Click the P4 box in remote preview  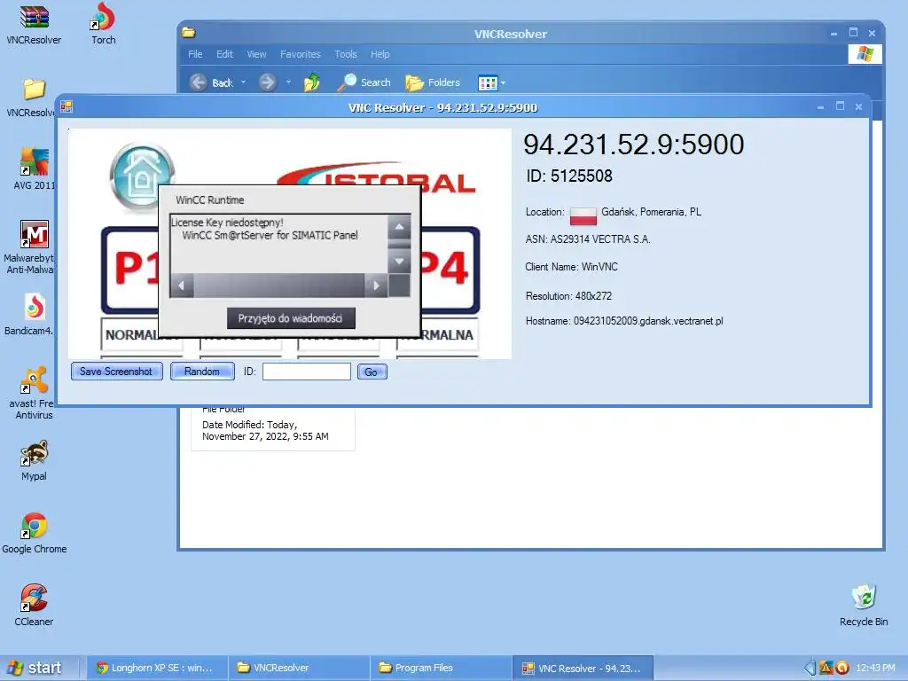pos(450,270)
